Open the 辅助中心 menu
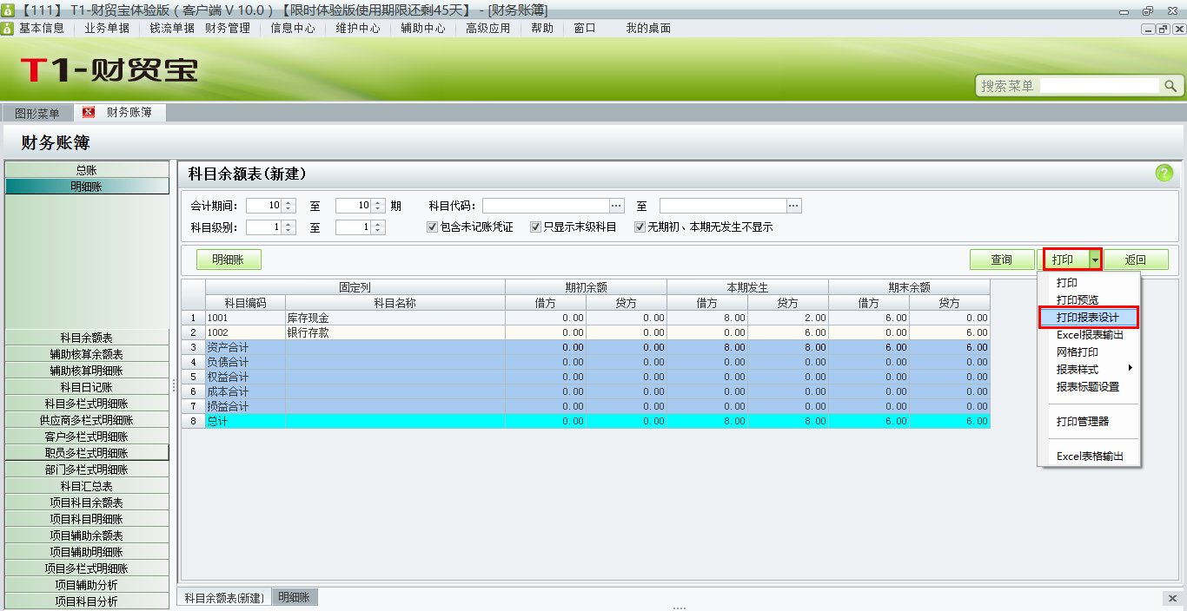Image resolution: width=1187 pixels, height=611 pixels. click(423, 28)
